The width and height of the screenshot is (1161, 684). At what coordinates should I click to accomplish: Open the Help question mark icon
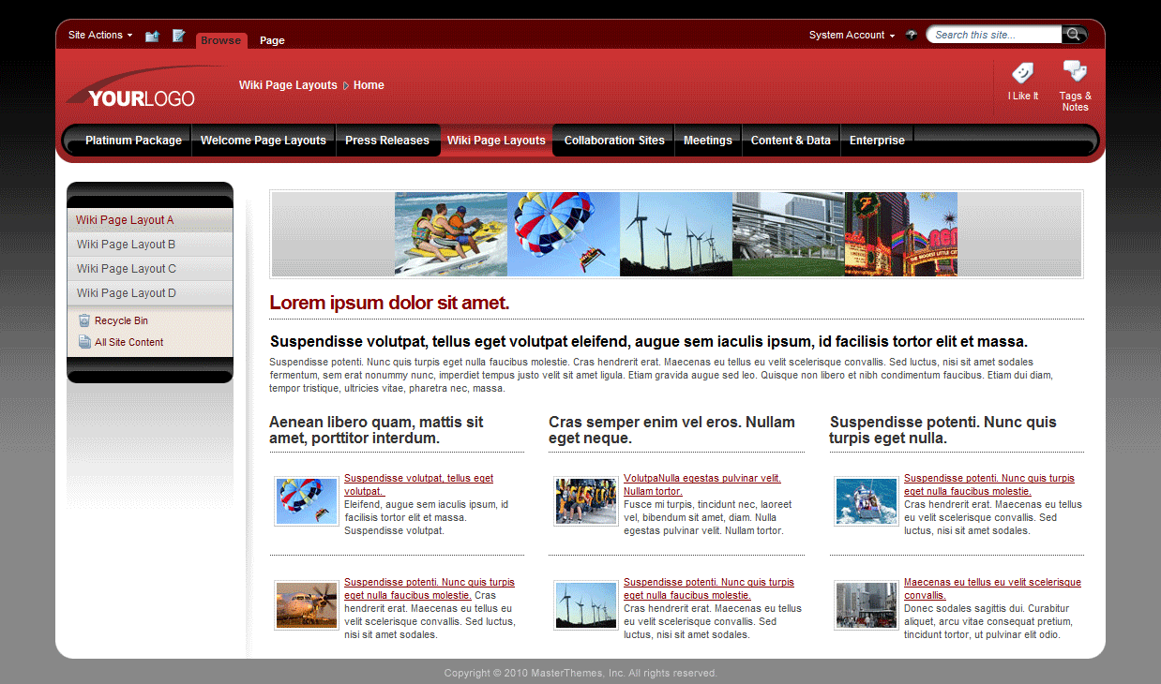[911, 34]
